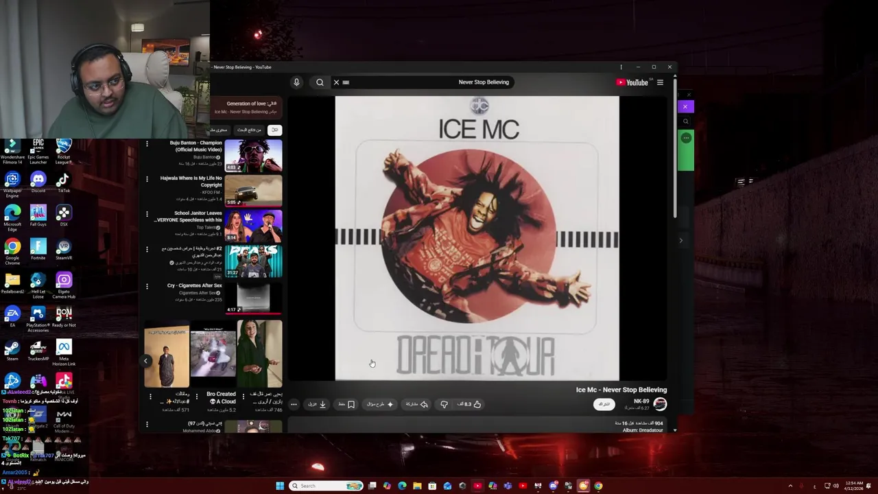Click the purple X button on the right panel
Image resolution: width=878 pixels, height=494 pixels.
685,106
